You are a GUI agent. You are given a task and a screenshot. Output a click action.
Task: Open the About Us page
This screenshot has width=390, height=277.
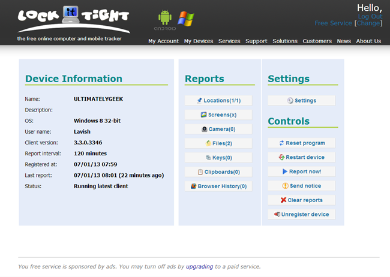point(368,41)
